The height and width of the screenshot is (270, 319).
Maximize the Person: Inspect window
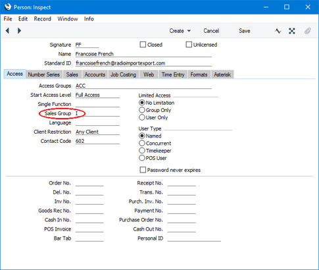coord(287,7)
